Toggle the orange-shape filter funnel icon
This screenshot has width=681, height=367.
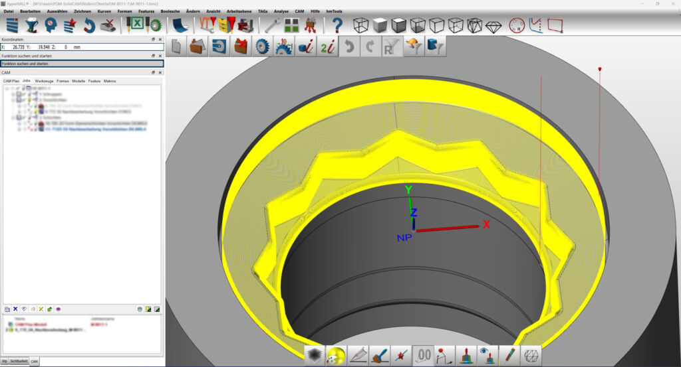pos(413,47)
